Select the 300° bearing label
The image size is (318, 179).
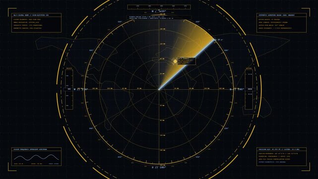coord(91,50)
